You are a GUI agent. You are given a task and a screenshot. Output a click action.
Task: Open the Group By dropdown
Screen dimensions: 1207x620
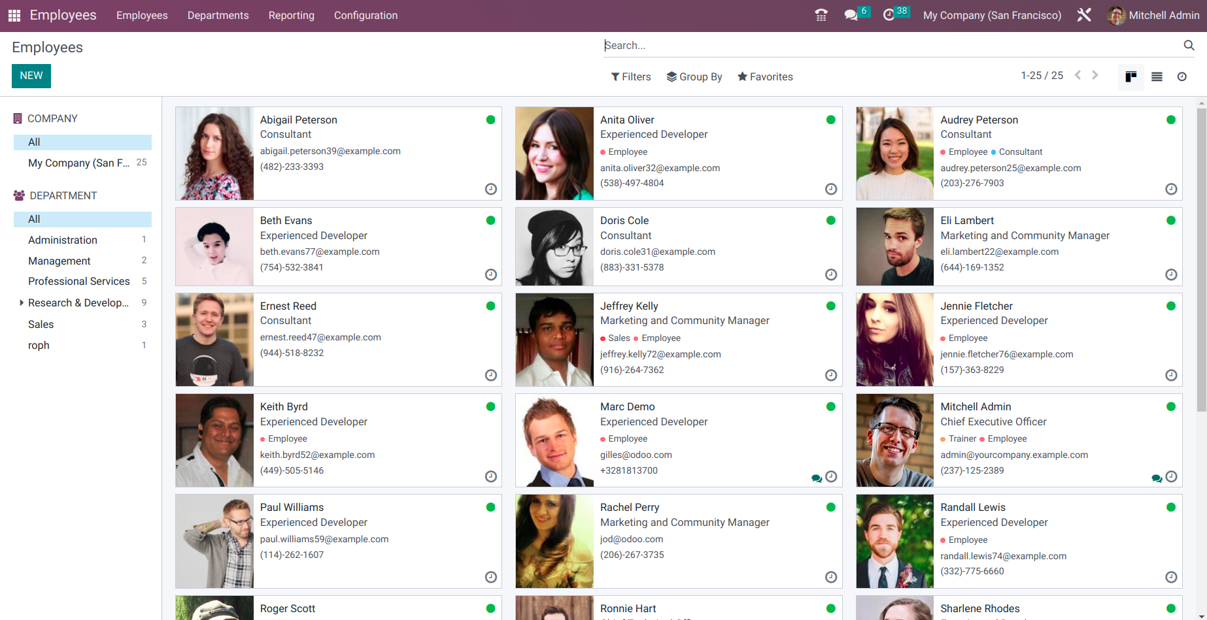(694, 76)
